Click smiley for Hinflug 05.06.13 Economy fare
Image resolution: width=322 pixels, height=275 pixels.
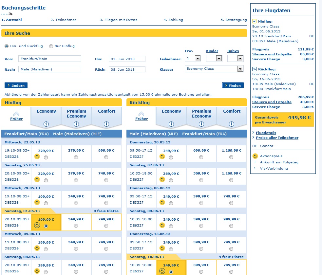[x=37, y=248]
